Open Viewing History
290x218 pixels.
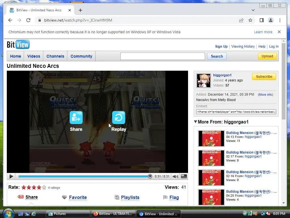[243, 47]
